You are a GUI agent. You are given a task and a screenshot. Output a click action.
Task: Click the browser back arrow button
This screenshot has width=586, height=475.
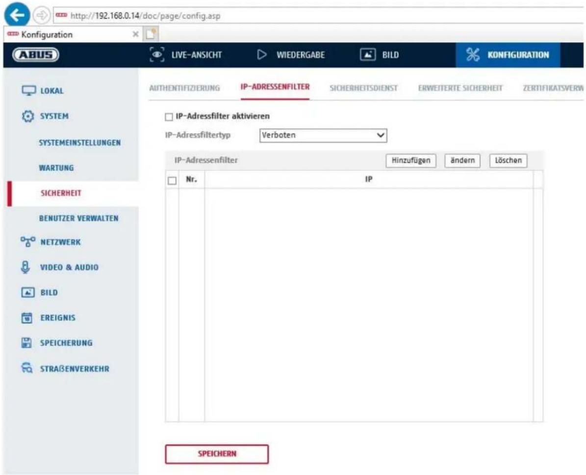click(x=17, y=15)
